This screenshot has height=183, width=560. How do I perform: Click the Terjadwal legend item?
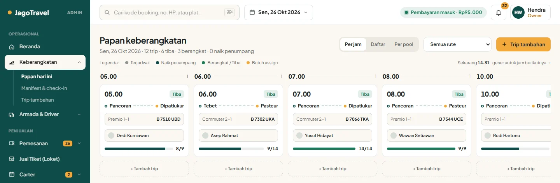coord(137,63)
